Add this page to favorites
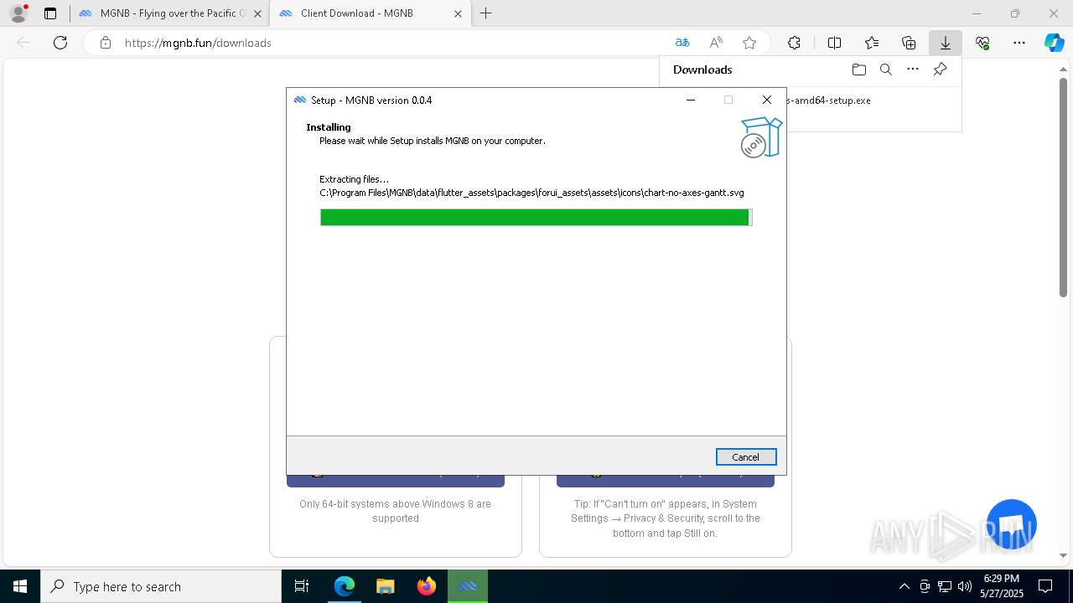This screenshot has width=1073, height=603. 749,43
